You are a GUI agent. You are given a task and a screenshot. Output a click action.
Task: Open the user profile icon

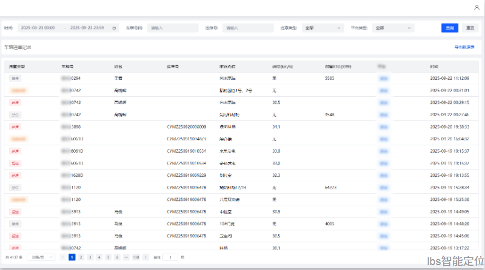[477, 7]
